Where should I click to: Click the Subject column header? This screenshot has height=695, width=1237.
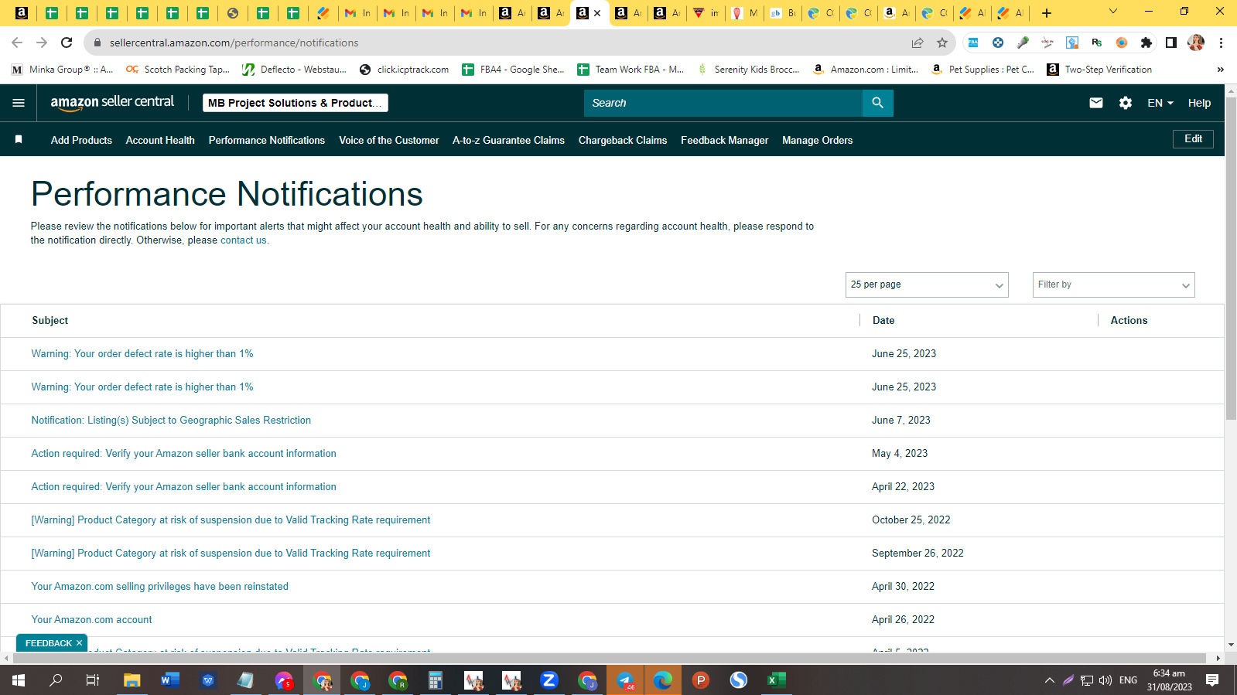point(50,320)
